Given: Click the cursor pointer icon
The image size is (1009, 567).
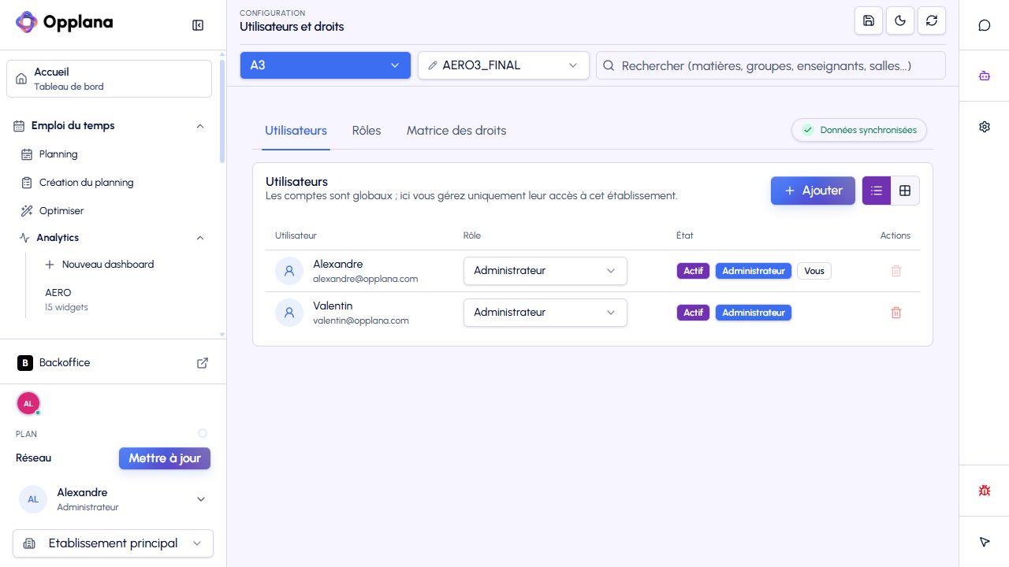Looking at the screenshot, I should click(x=985, y=542).
